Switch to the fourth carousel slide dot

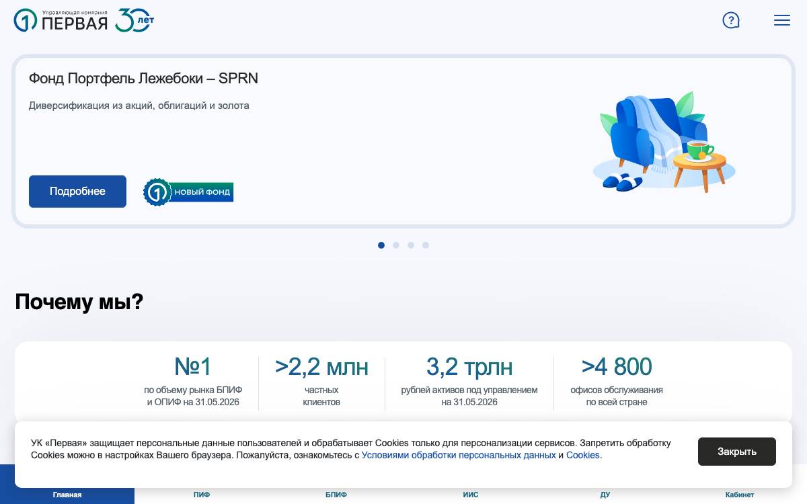[x=426, y=245]
